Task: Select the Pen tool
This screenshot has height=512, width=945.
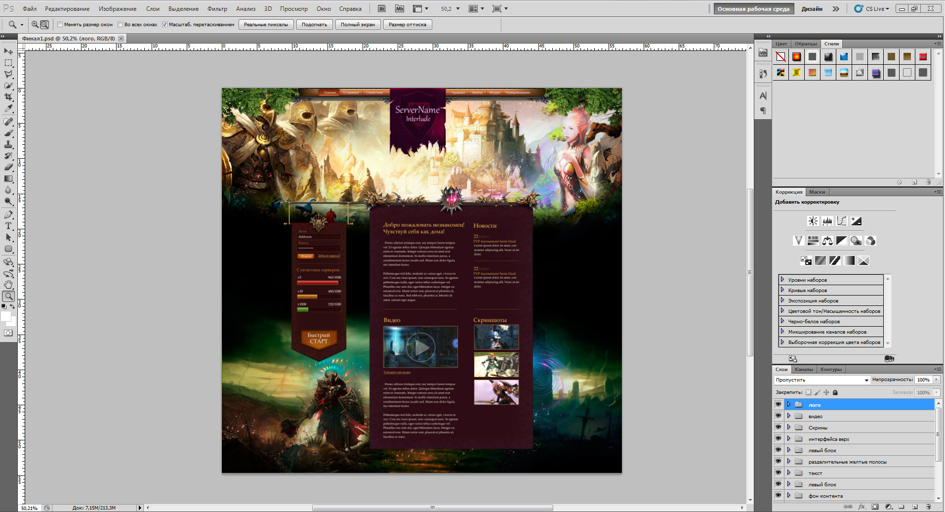Action: tap(8, 214)
